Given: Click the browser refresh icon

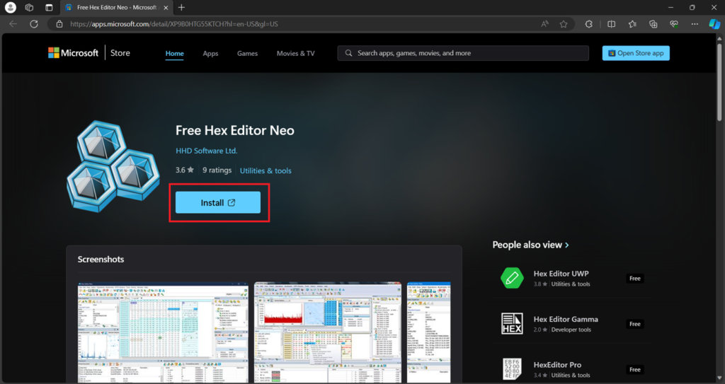Looking at the screenshot, I should tap(34, 24).
